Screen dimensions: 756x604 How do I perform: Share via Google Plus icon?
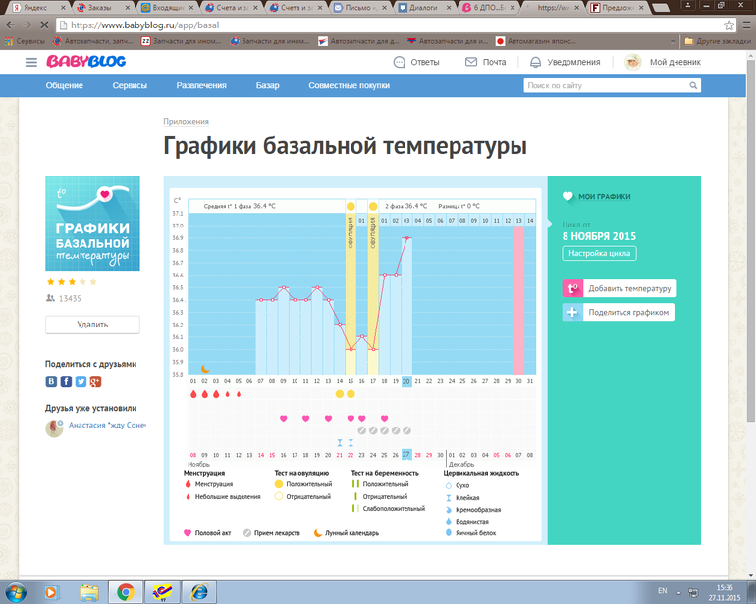(x=95, y=381)
